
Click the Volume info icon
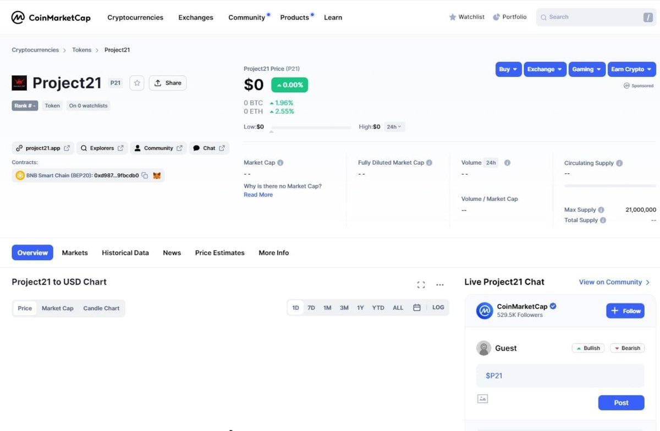click(507, 163)
